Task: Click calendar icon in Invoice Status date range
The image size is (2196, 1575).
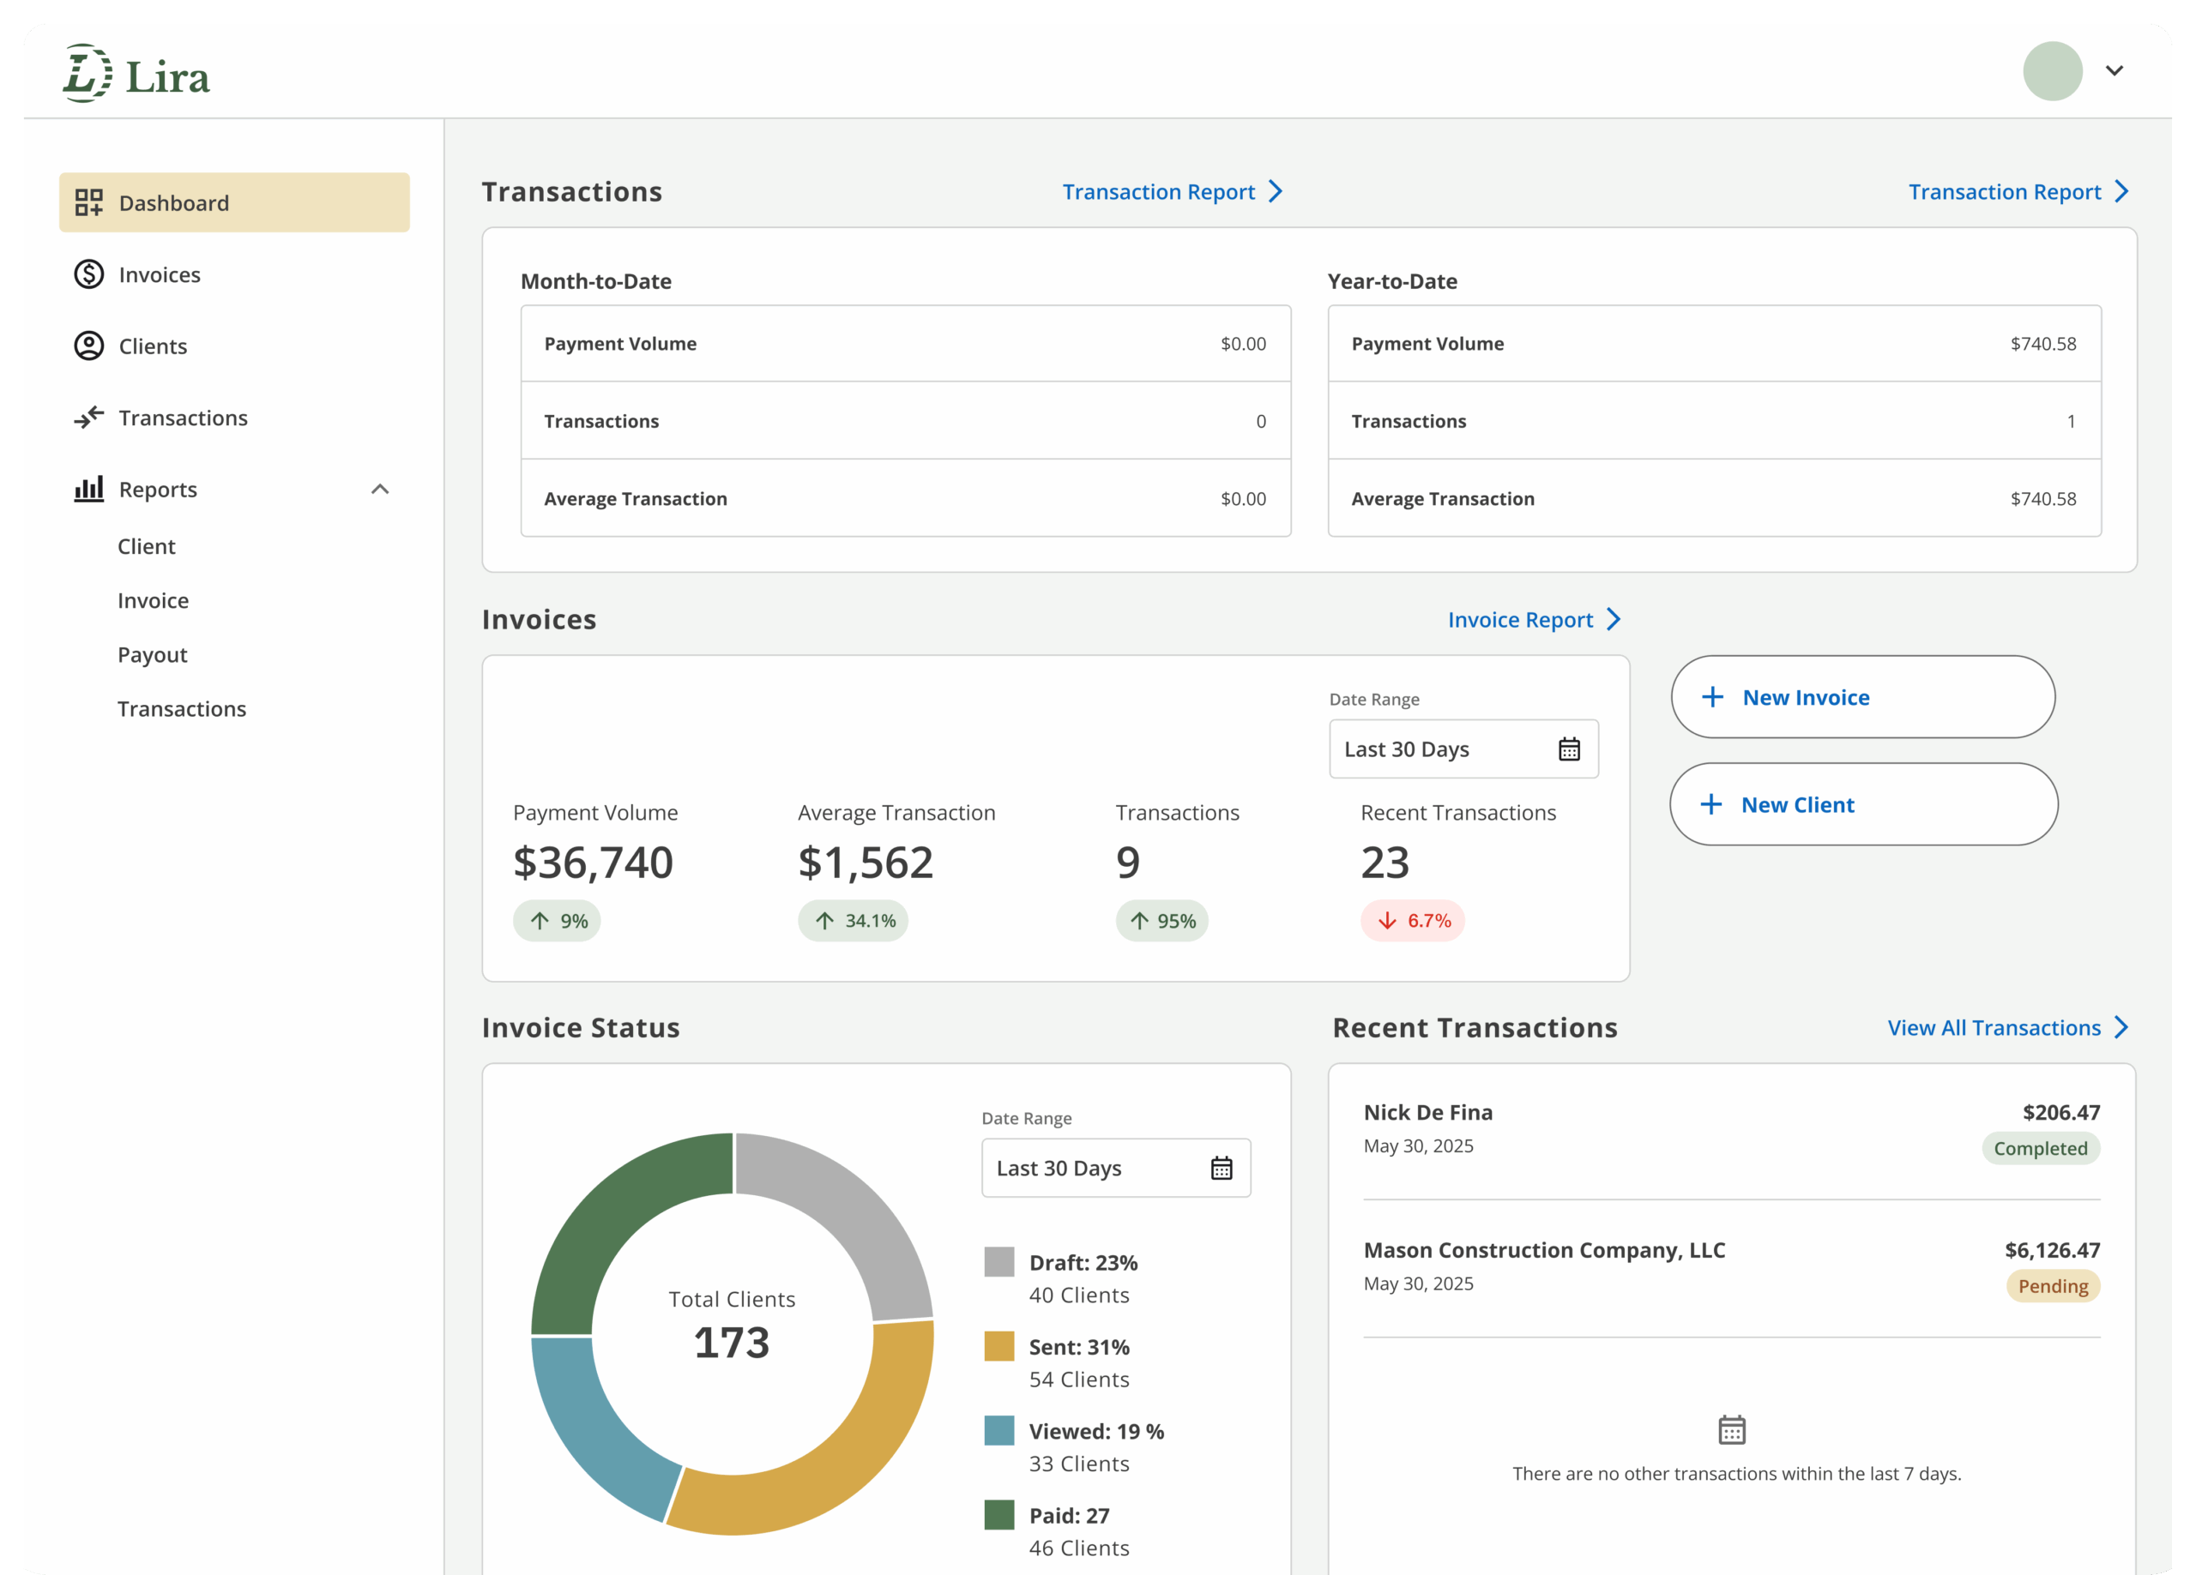Action: pyautogui.click(x=1221, y=1169)
